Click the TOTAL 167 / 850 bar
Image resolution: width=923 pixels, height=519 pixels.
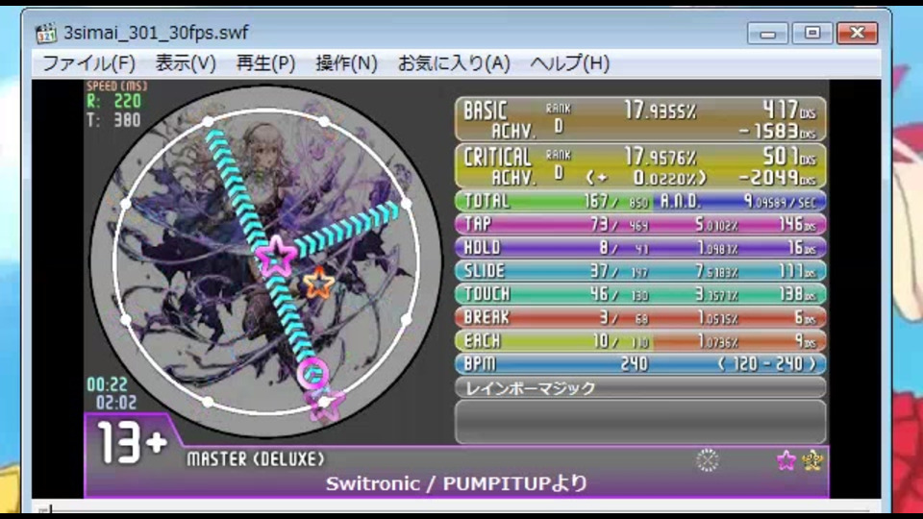coord(554,201)
